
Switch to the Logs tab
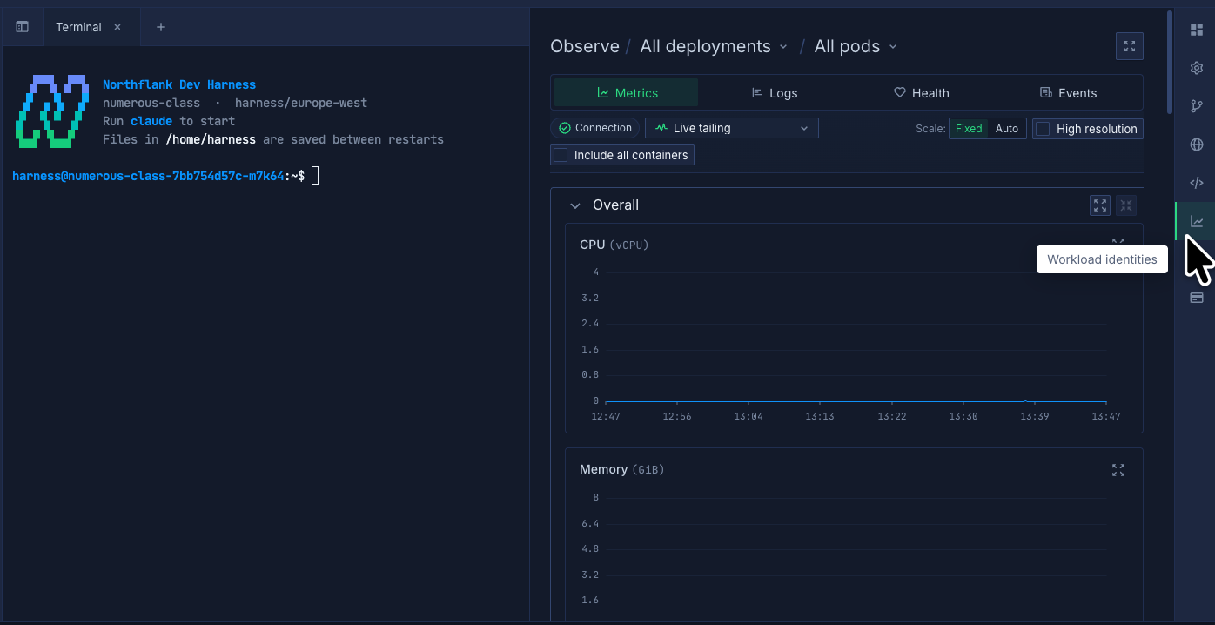tap(774, 93)
